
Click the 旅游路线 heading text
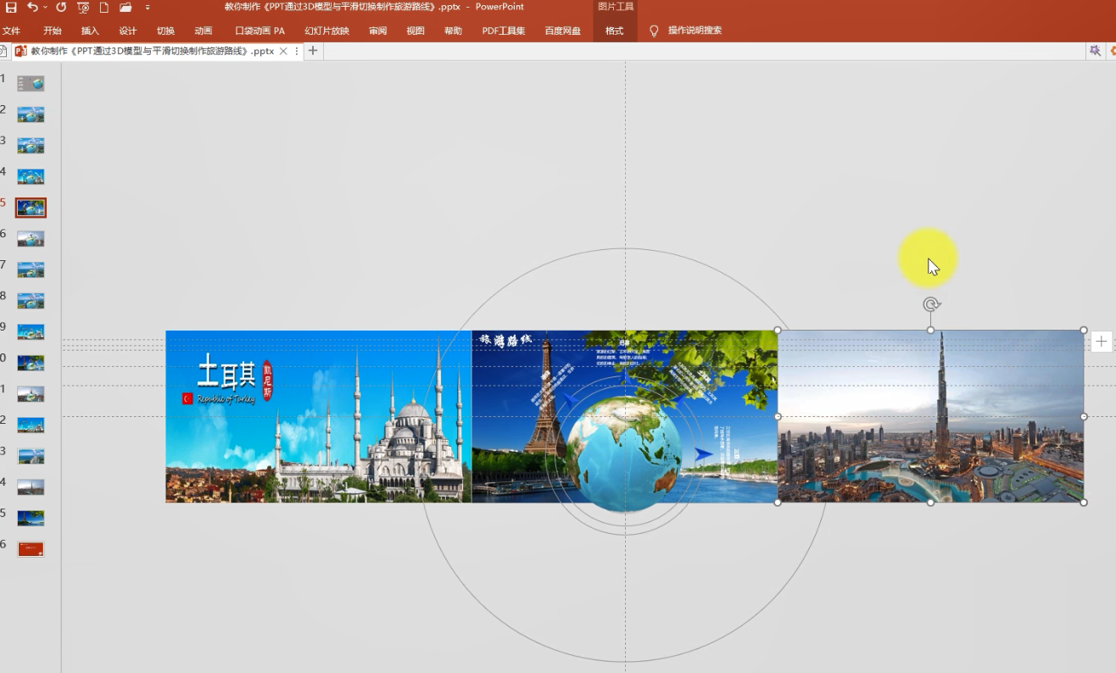pyautogui.click(x=505, y=340)
